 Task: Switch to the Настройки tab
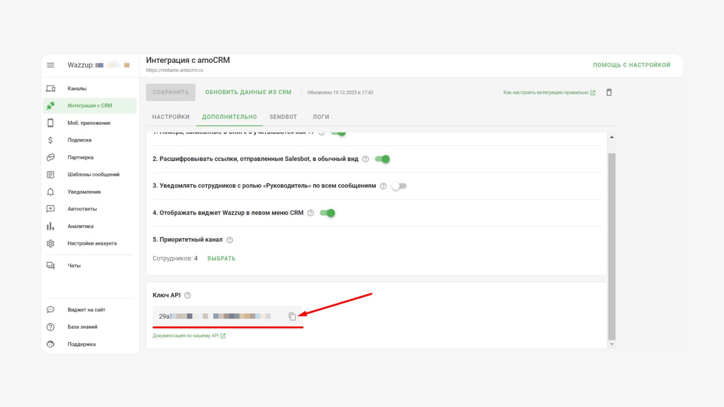[x=171, y=117]
